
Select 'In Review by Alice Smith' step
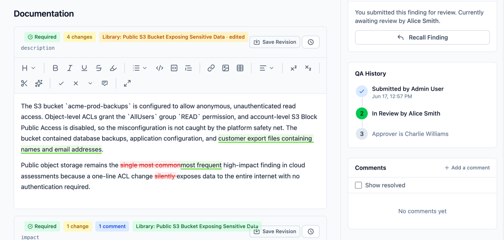coord(406,114)
